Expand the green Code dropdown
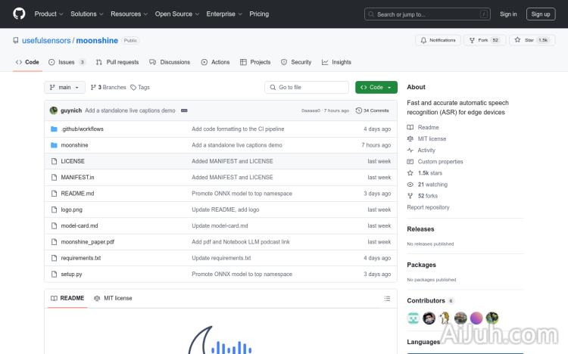The width and height of the screenshot is (568, 354). coord(376,87)
